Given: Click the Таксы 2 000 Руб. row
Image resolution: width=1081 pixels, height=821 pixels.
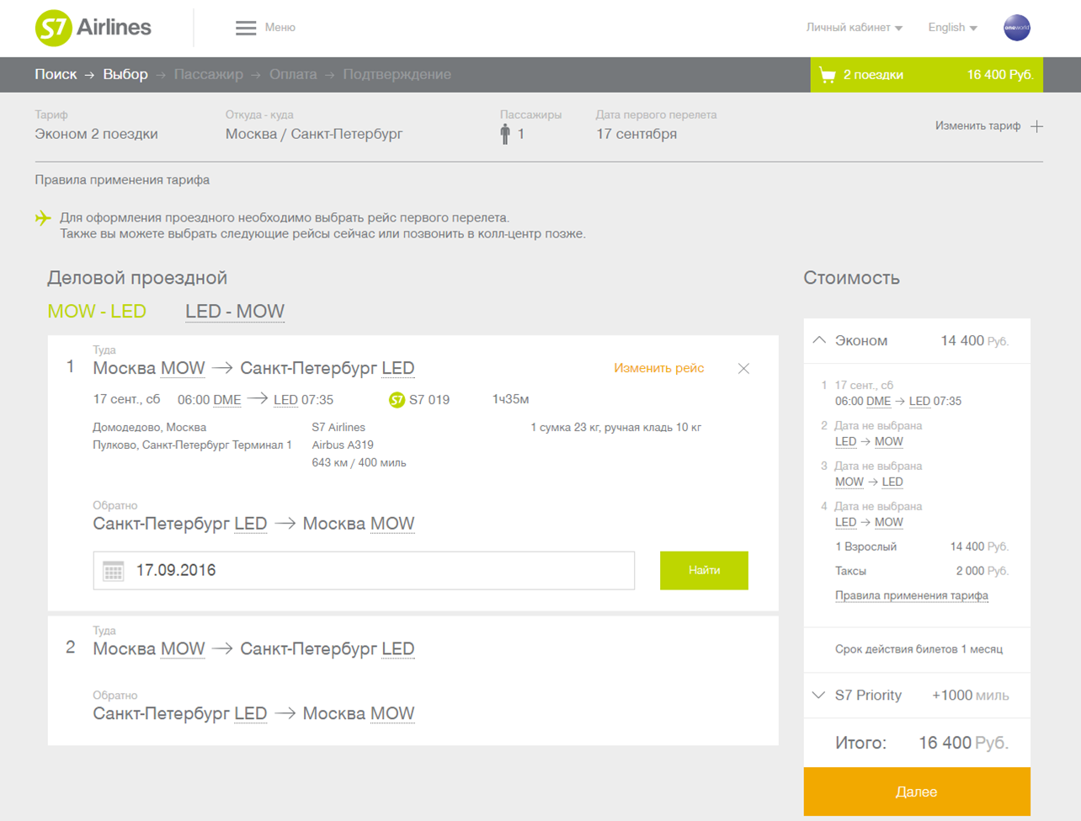Looking at the screenshot, I should point(922,572).
